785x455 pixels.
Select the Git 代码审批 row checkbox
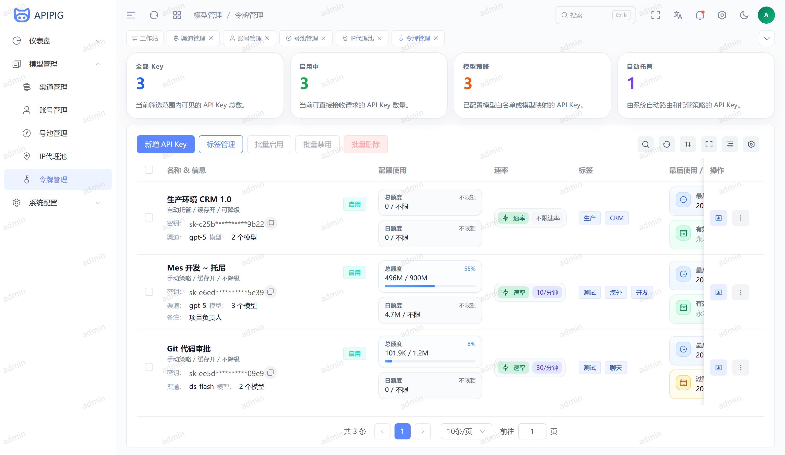(x=149, y=367)
